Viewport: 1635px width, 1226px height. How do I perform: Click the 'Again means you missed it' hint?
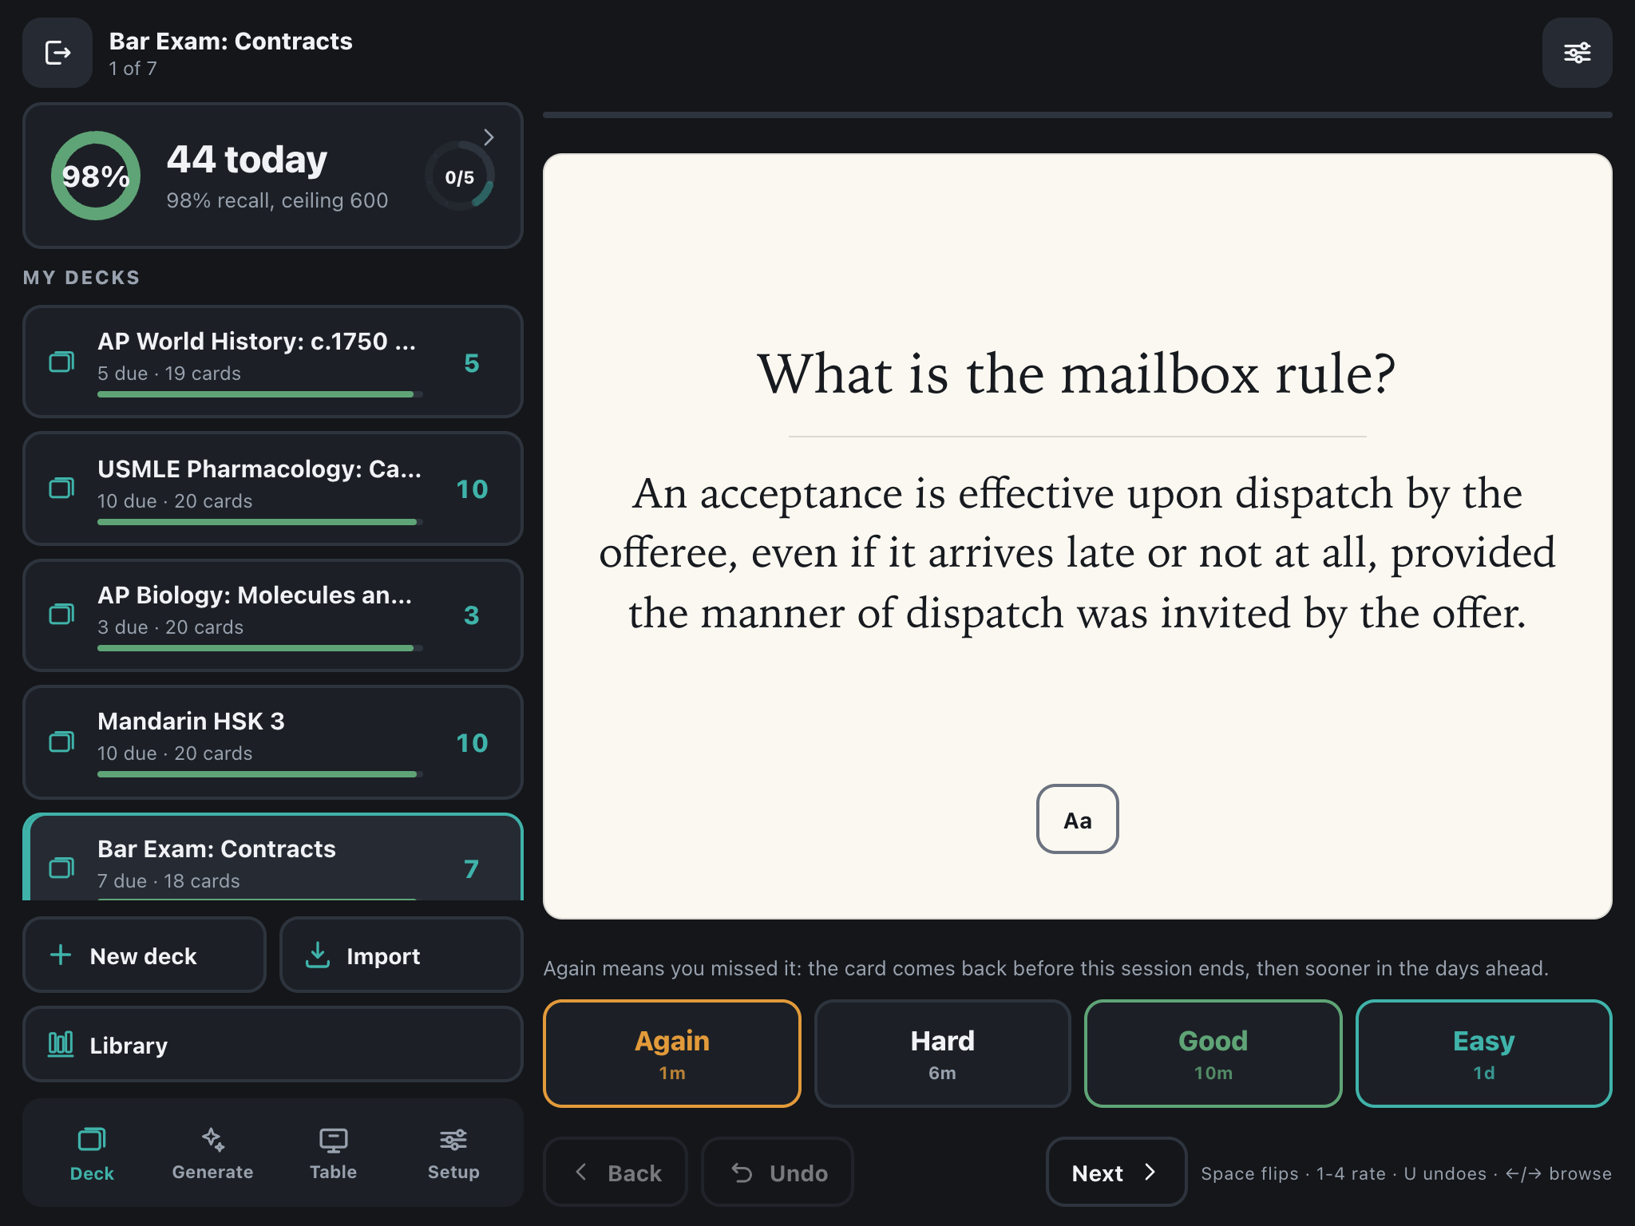point(1046,968)
